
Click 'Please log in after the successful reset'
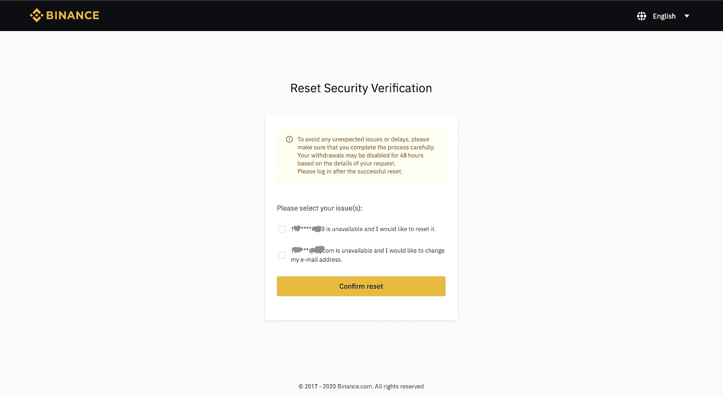click(x=350, y=171)
